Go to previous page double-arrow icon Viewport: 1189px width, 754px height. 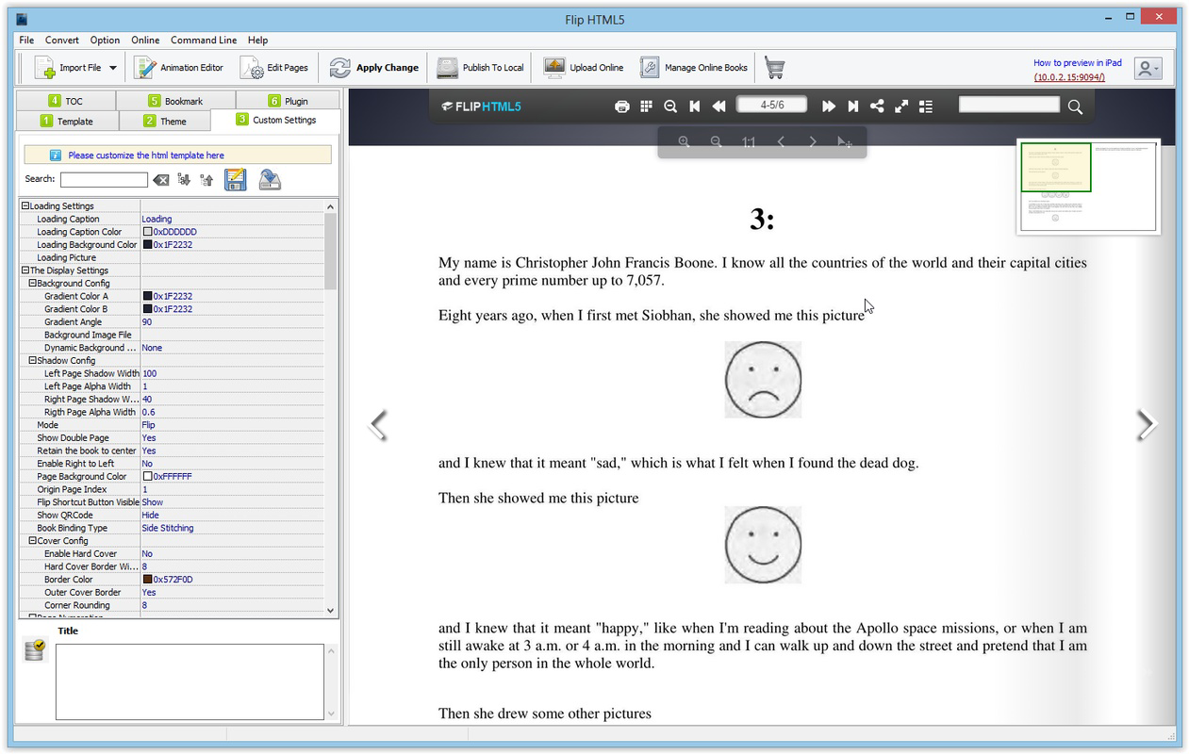(718, 107)
